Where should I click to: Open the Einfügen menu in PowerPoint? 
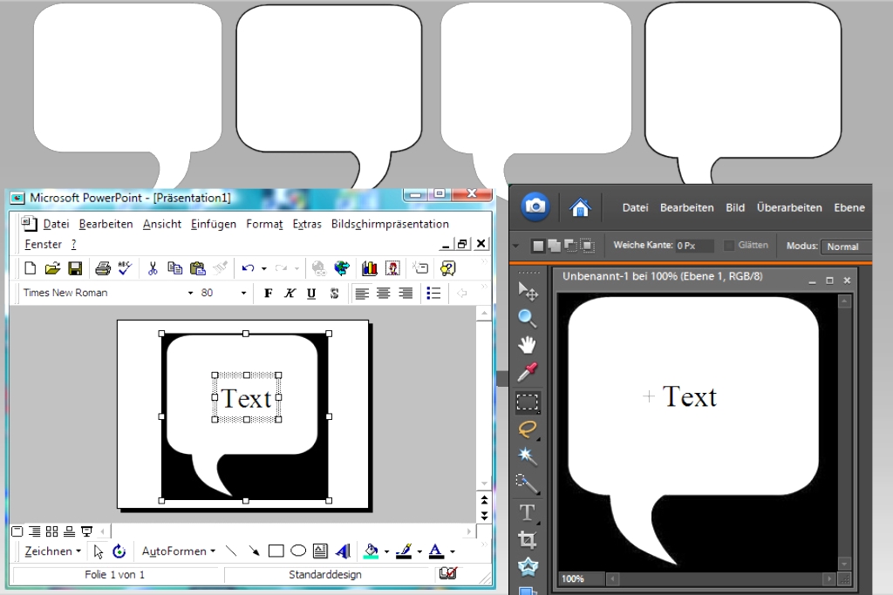213,224
